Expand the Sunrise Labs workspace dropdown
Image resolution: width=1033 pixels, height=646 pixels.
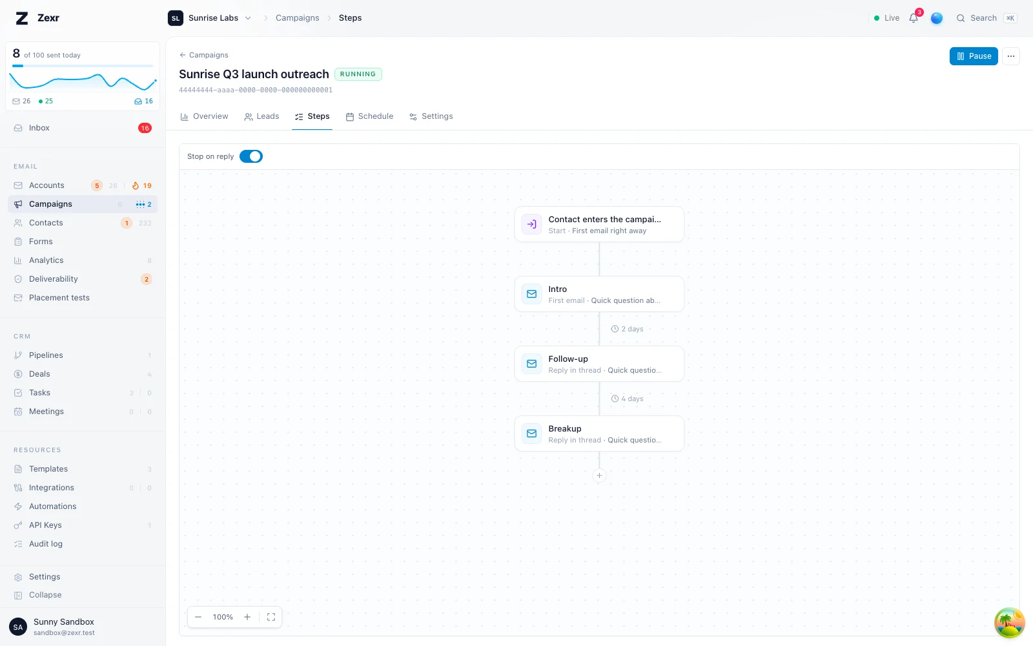(x=210, y=18)
